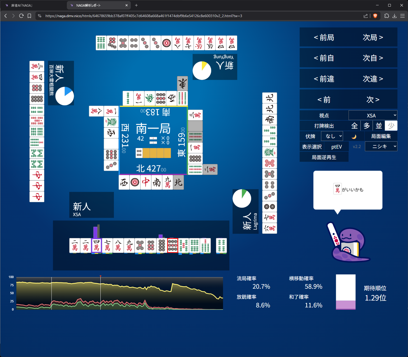The image size is (408, 357).
Task: Select the highlighted 四萬 tile in hand
Action: click(x=96, y=245)
